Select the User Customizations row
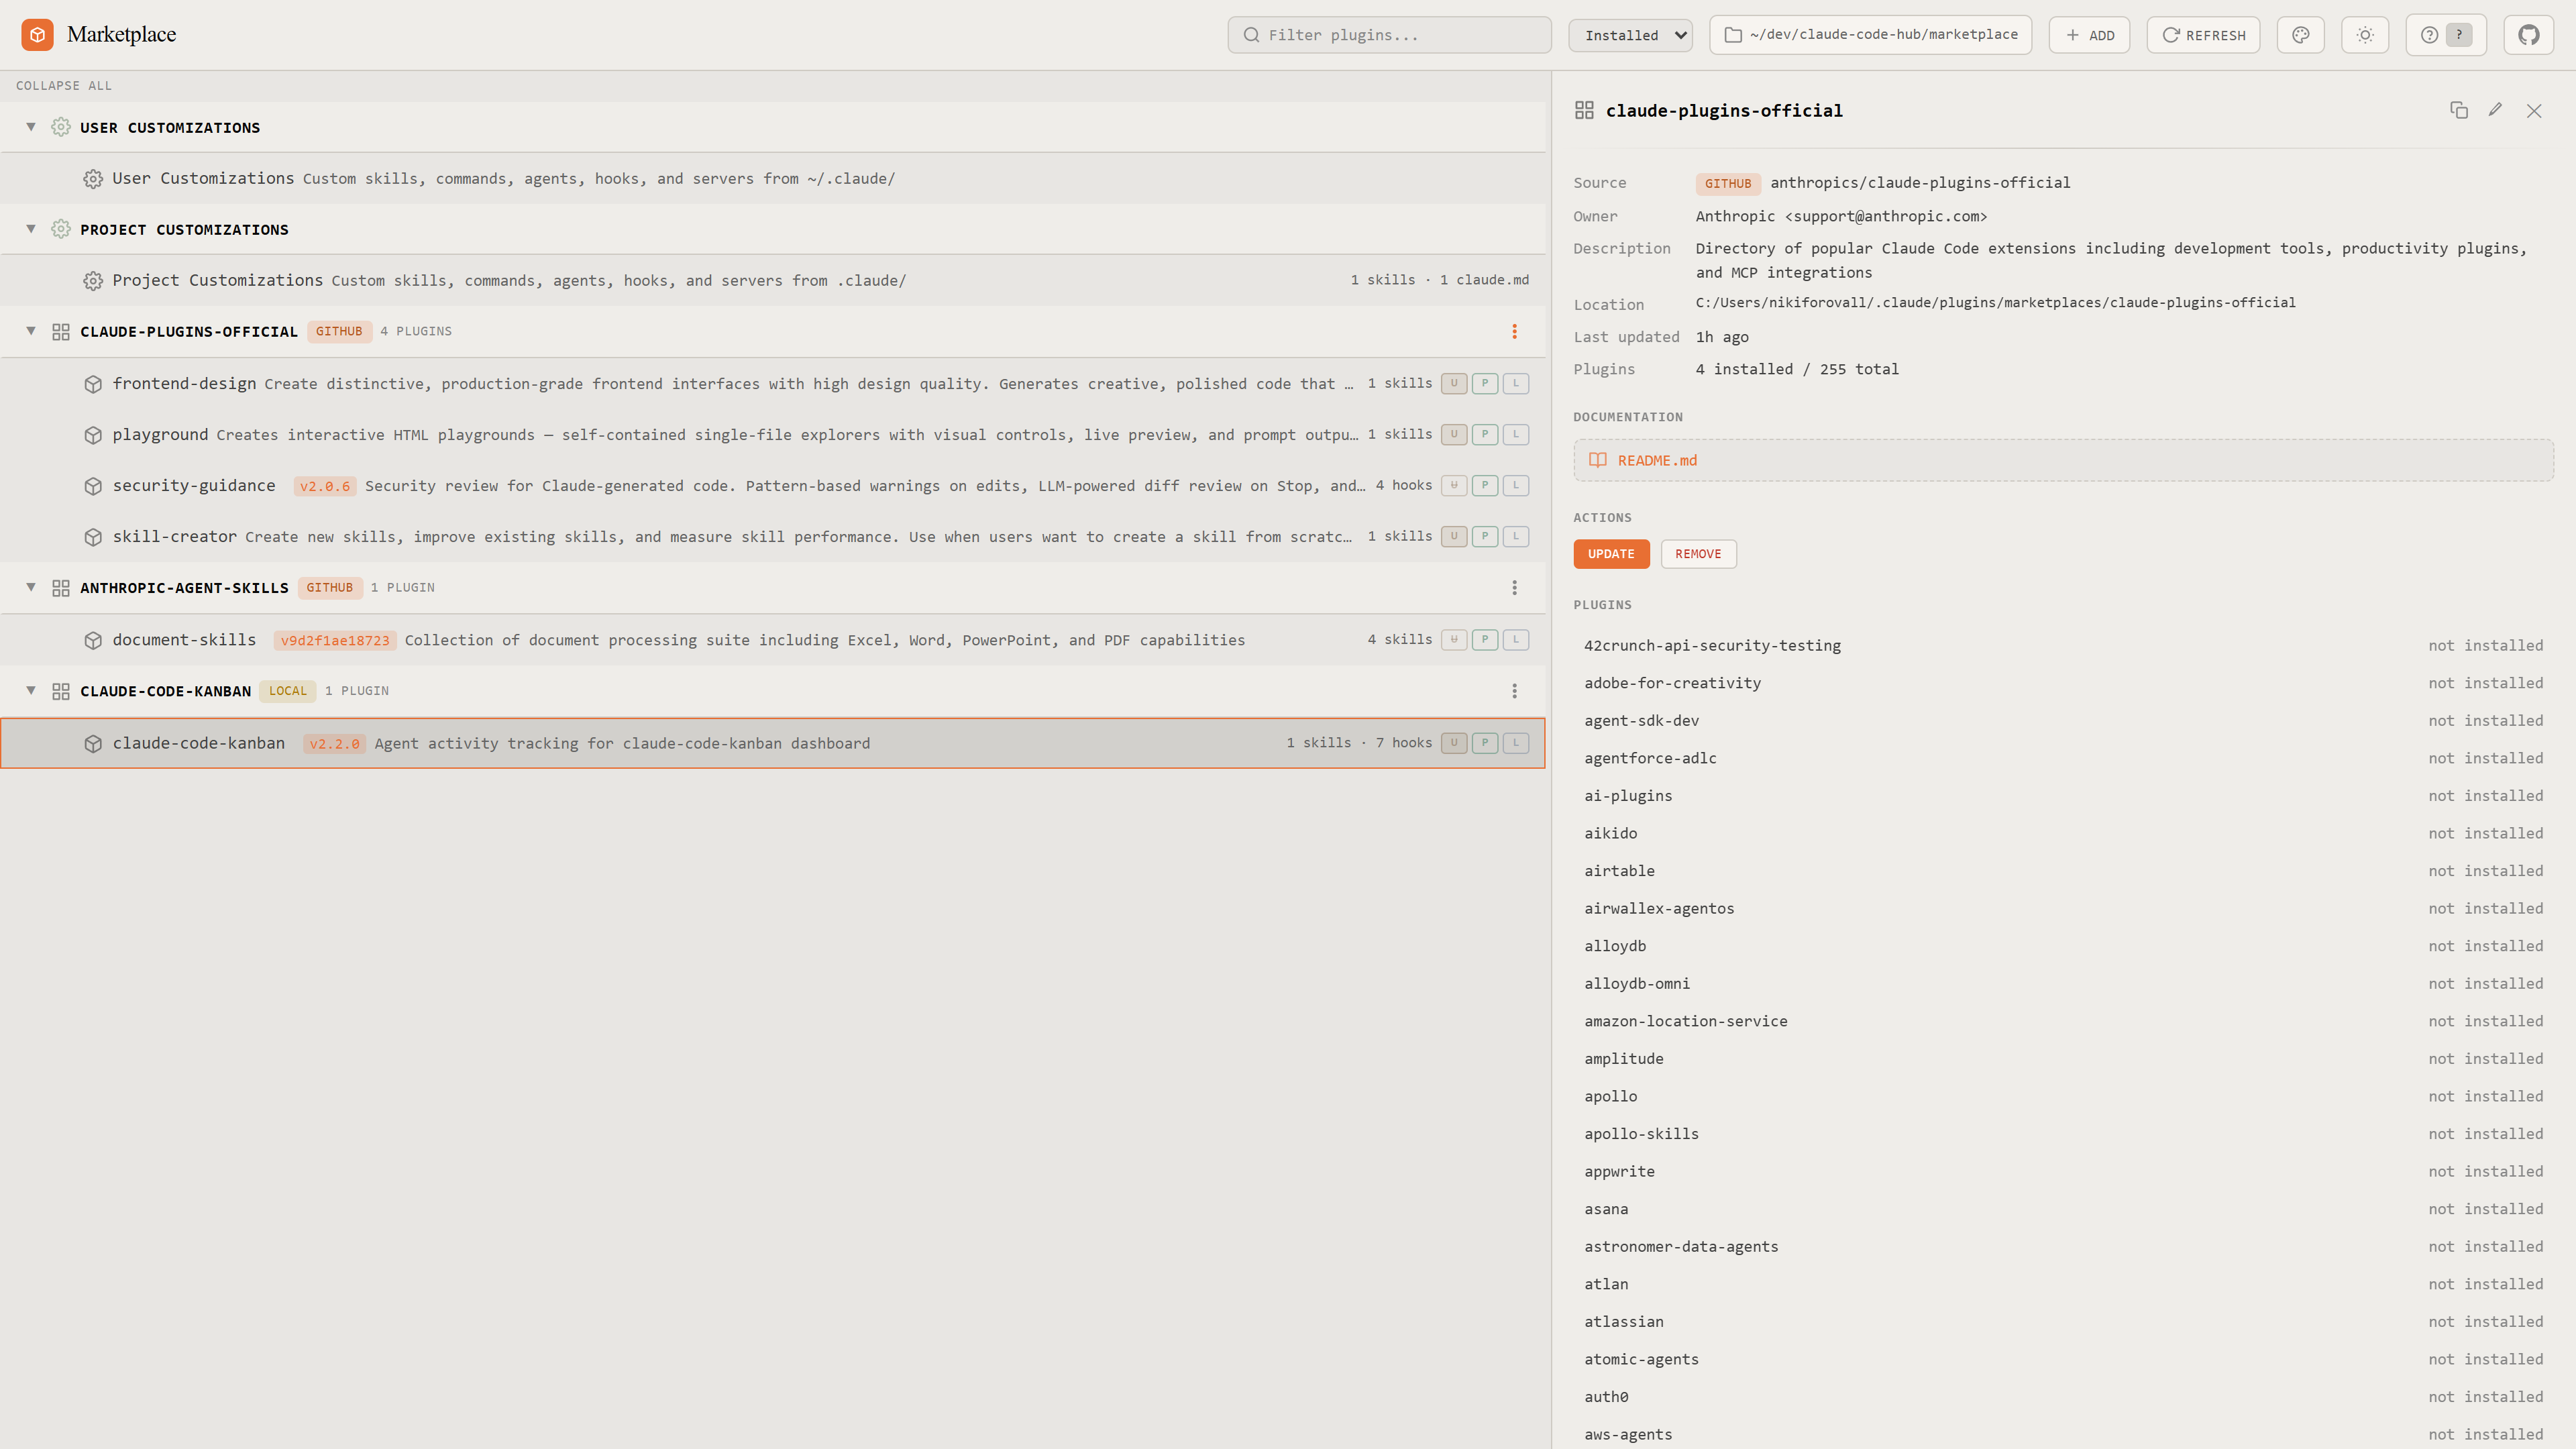The width and height of the screenshot is (2576, 1449). tap(772, 179)
